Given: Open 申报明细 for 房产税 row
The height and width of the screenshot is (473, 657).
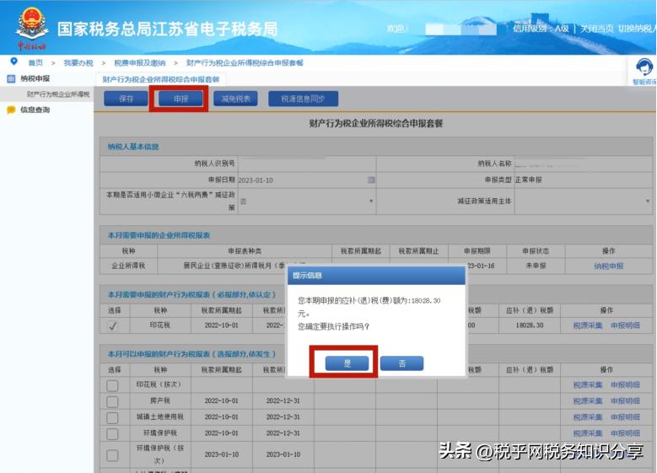Looking at the screenshot, I should tap(625, 401).
